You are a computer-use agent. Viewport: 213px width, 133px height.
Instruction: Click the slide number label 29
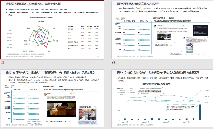(x=113, y=62)
